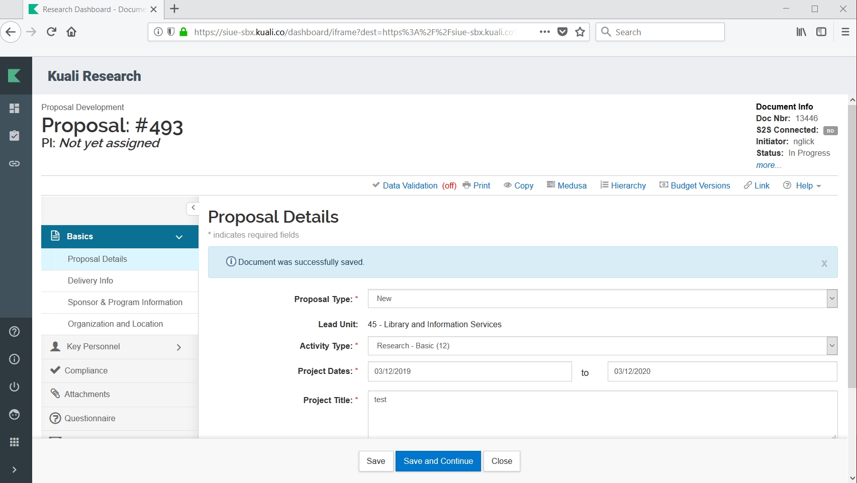
Task: Open the Activity Type dropdown
Action: (602, 346)
